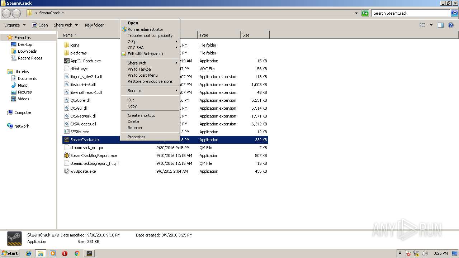Screen dimensions: 459x258
Task: Choose Pin to Start Menu
Action: pos(150,75)
